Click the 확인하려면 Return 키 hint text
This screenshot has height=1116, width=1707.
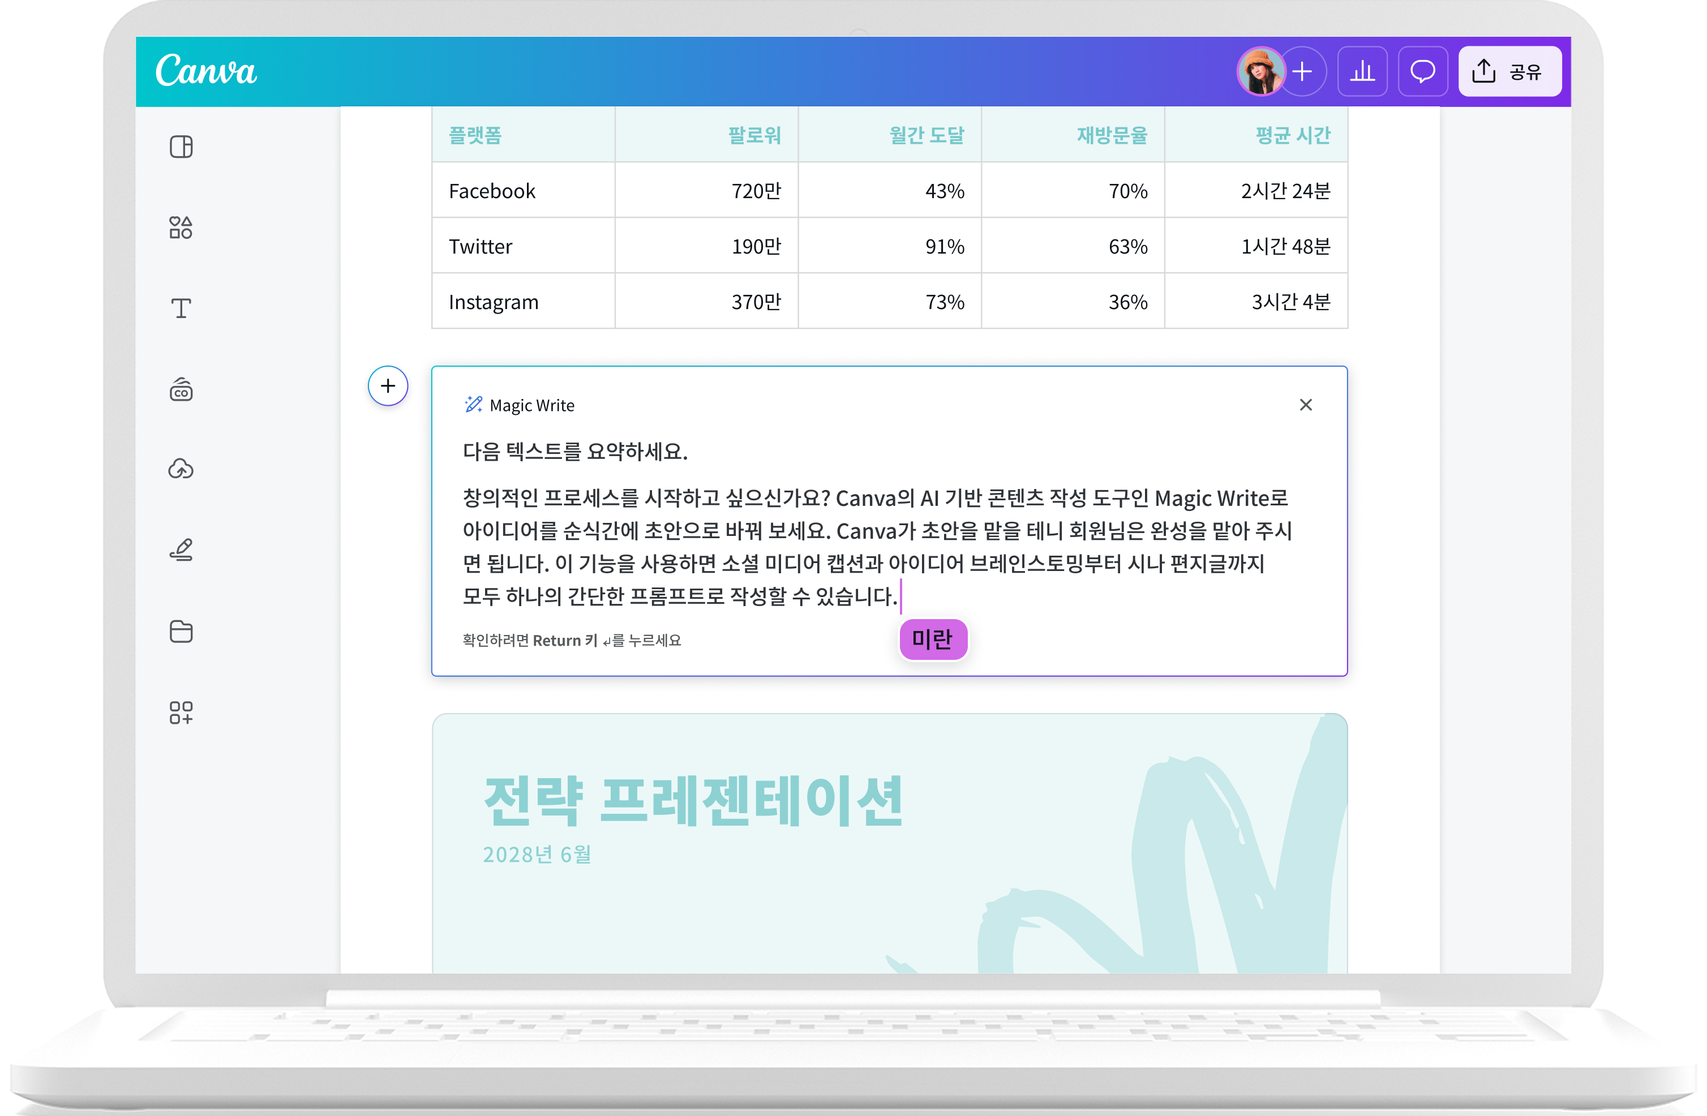(x=572, y=639)
